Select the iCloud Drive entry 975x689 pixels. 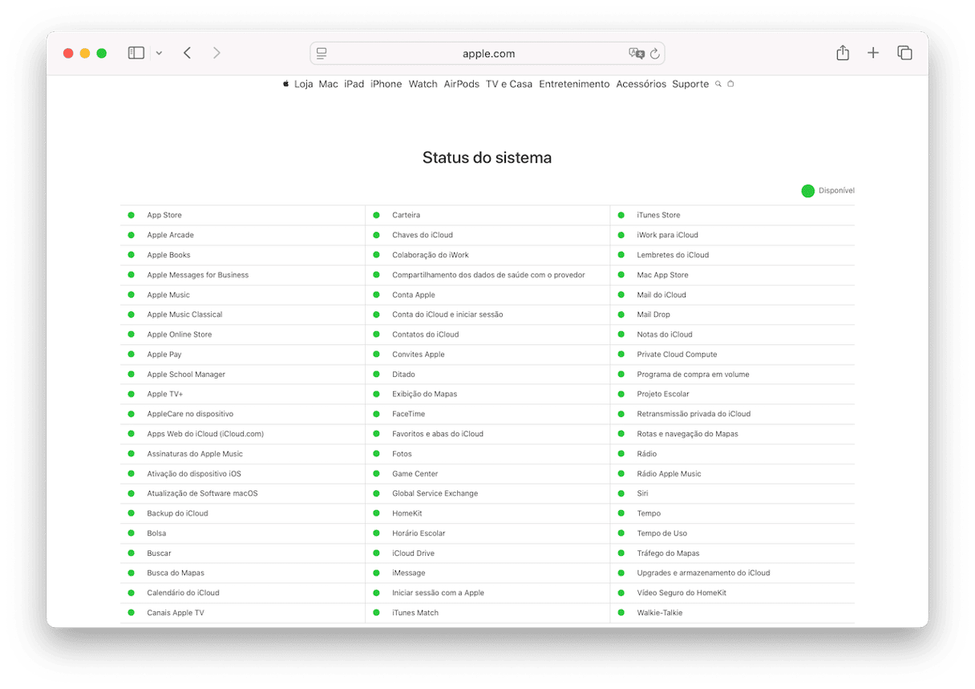click(413, 553)
